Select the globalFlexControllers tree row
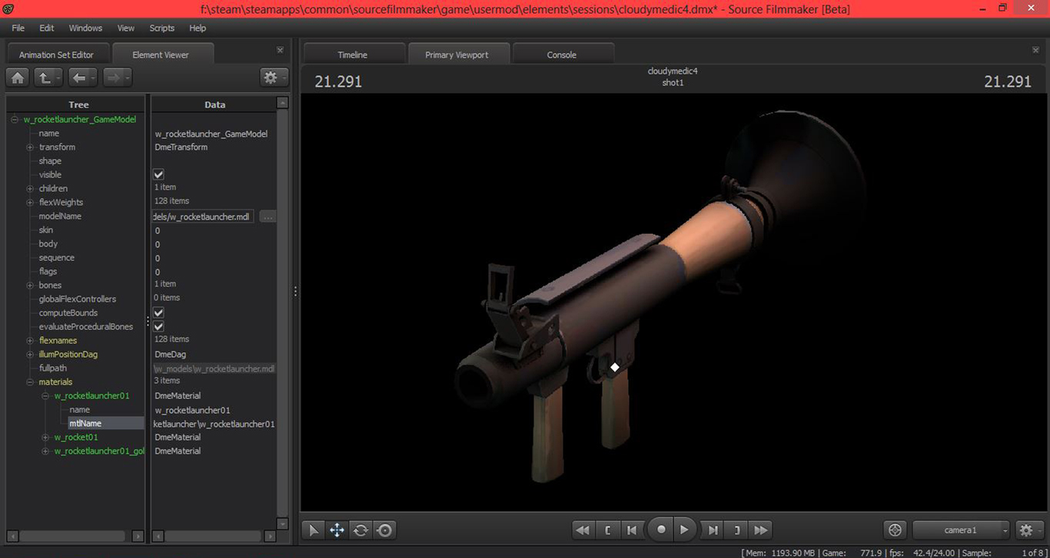 pos(78,299)
